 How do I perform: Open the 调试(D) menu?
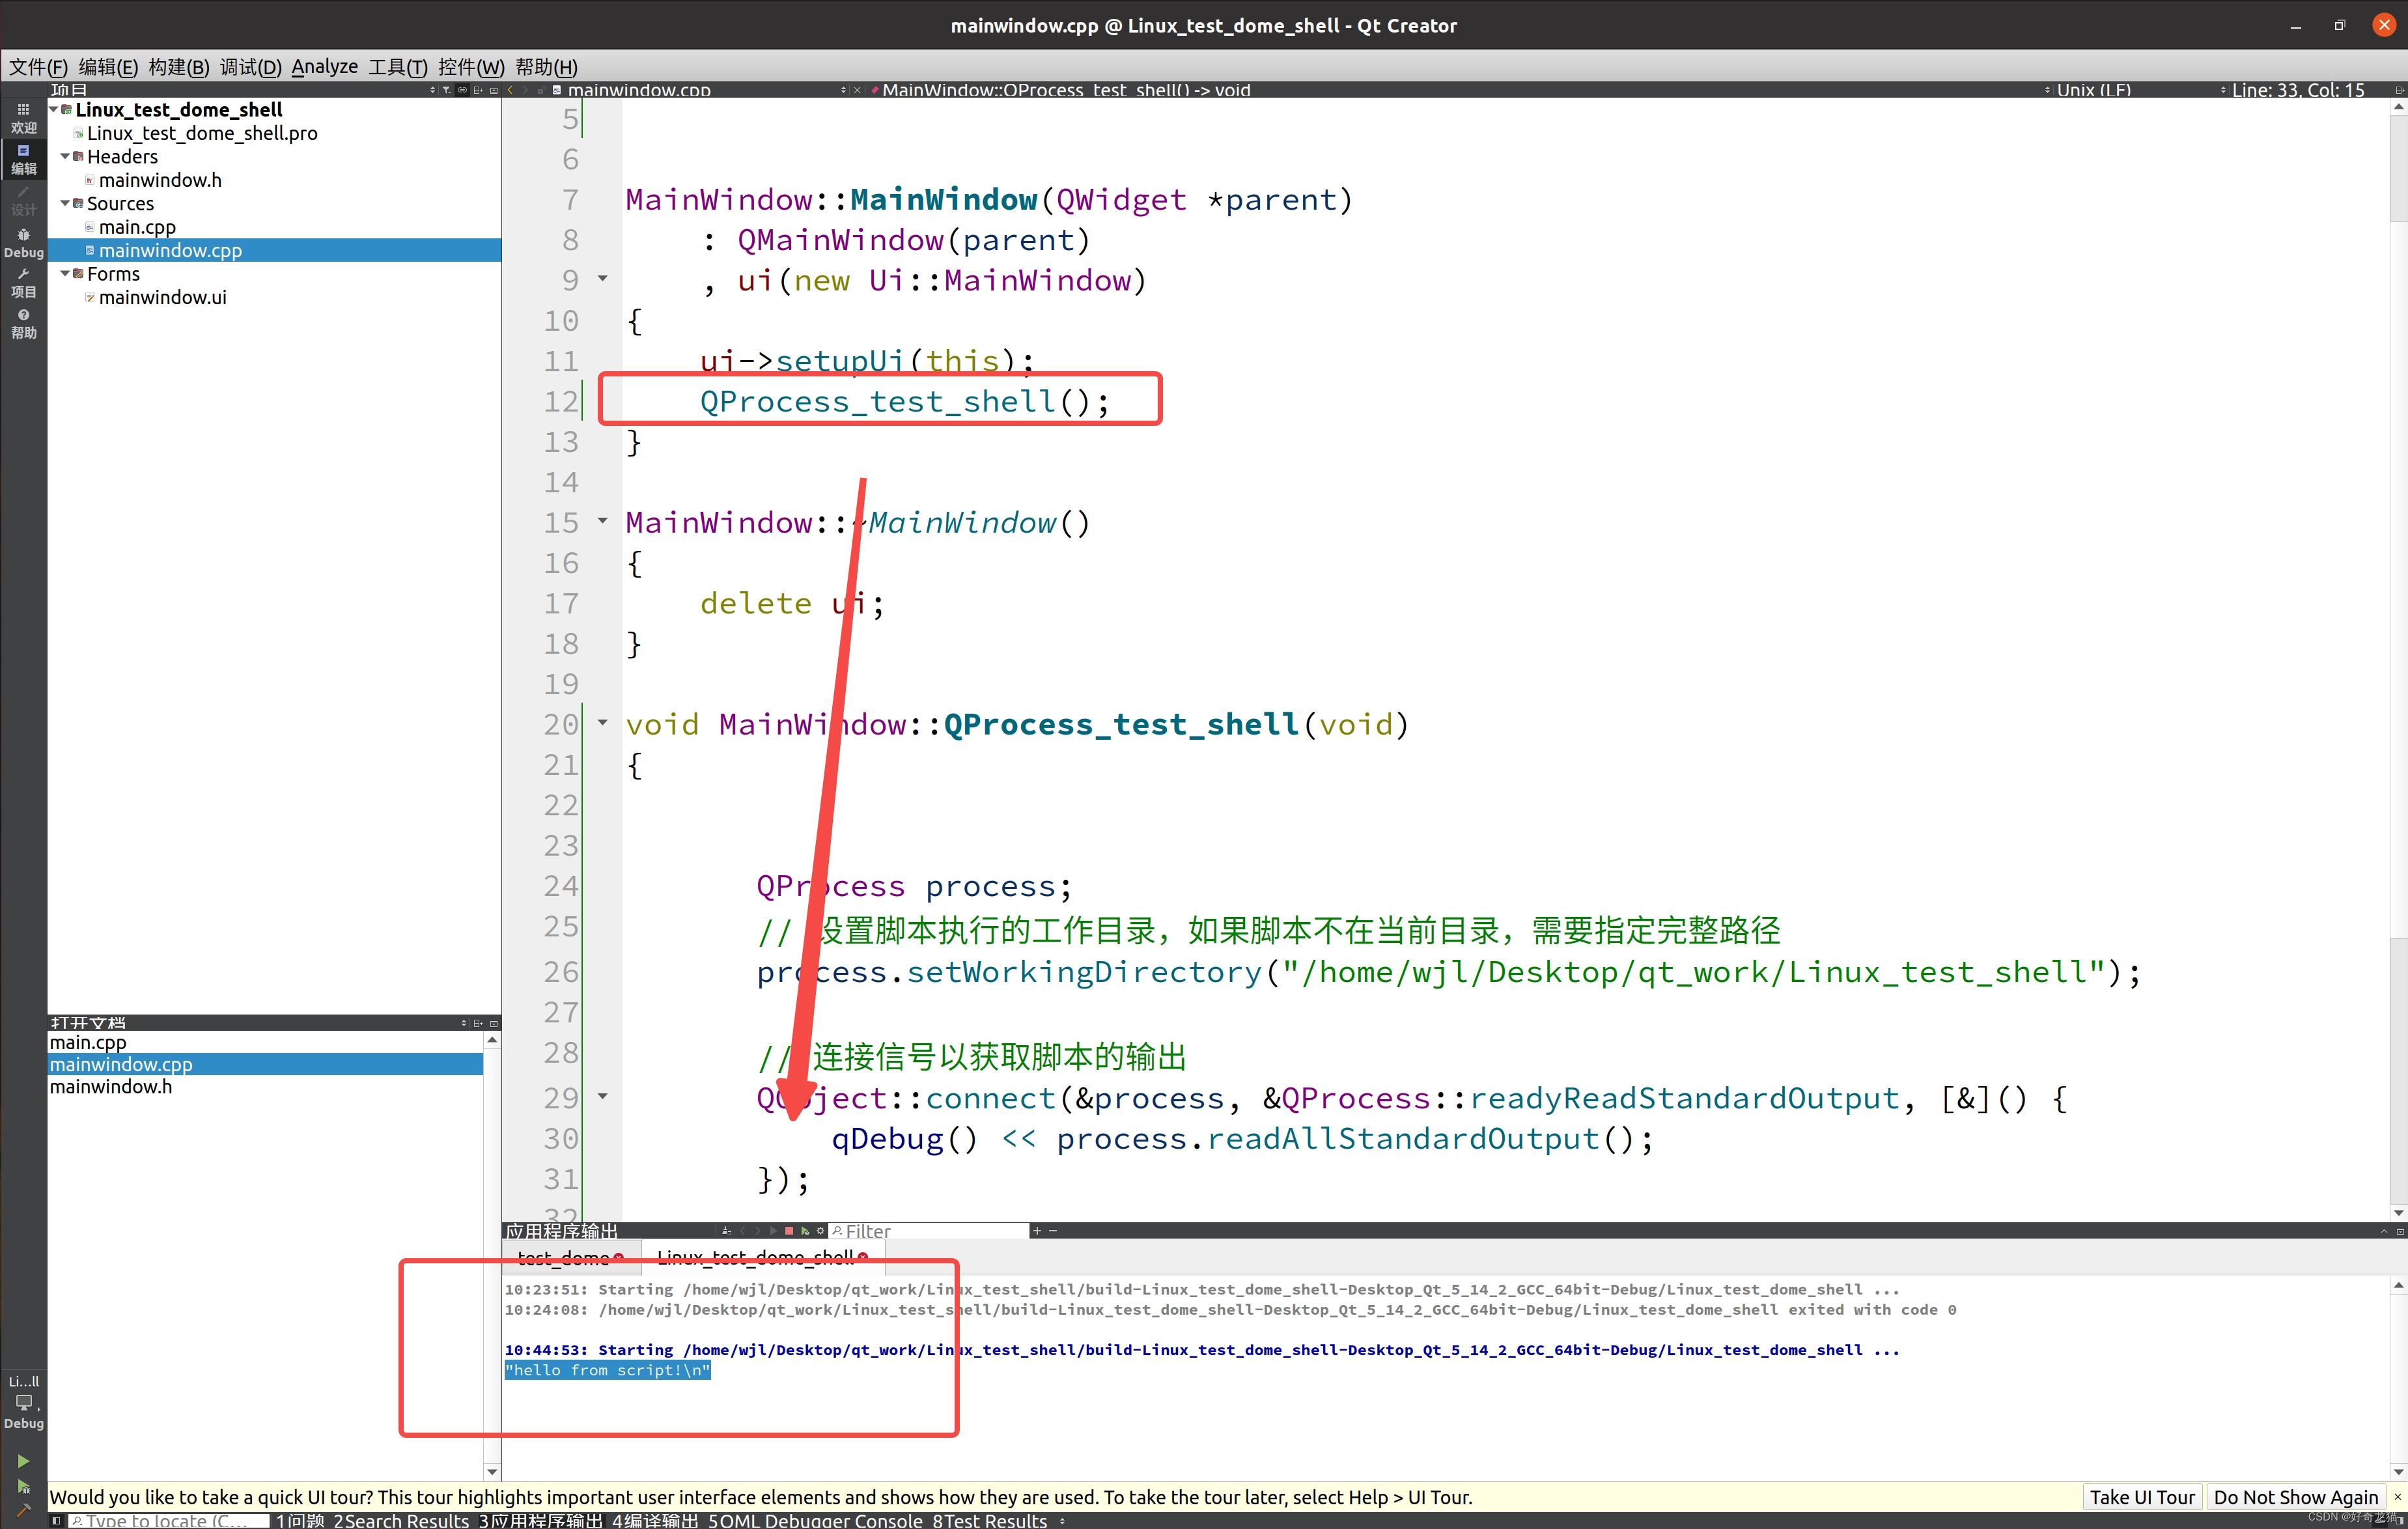tap(251, 67)
